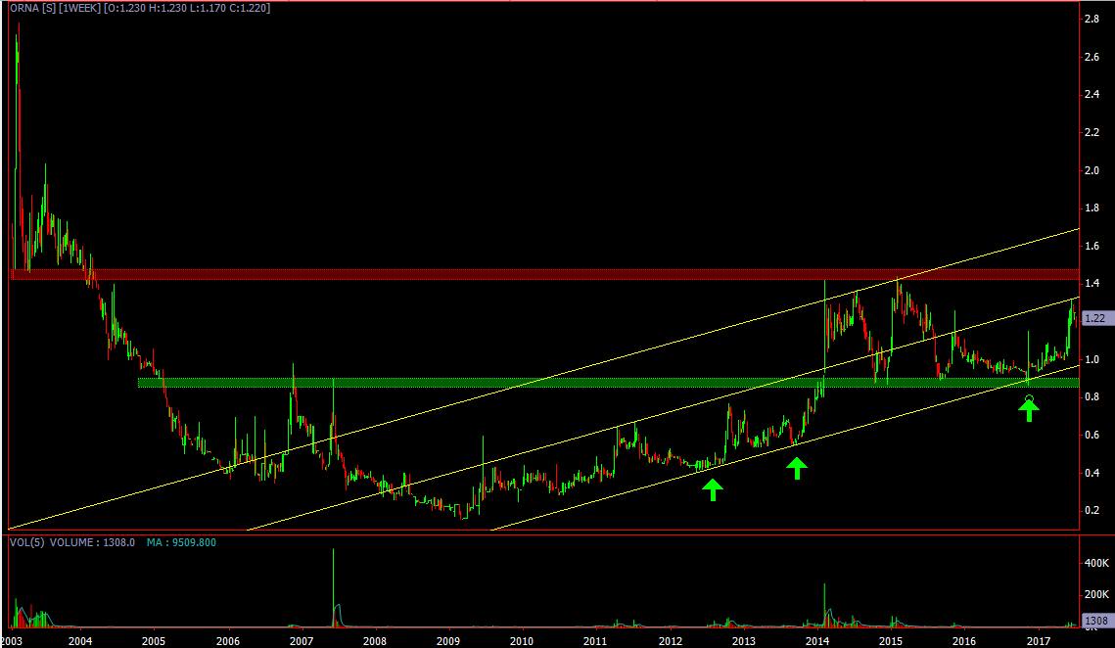Click the 2.2 price axis label
This screenshot has width=1115, height=648.
point(1092,132)
